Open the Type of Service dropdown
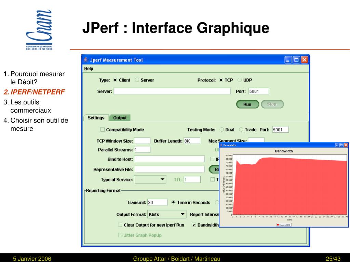This screenshot has width=350, height=262. [x=150, y=179]
